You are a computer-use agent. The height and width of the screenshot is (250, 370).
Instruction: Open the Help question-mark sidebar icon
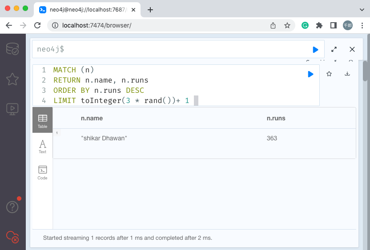click(x=12, y=207)
